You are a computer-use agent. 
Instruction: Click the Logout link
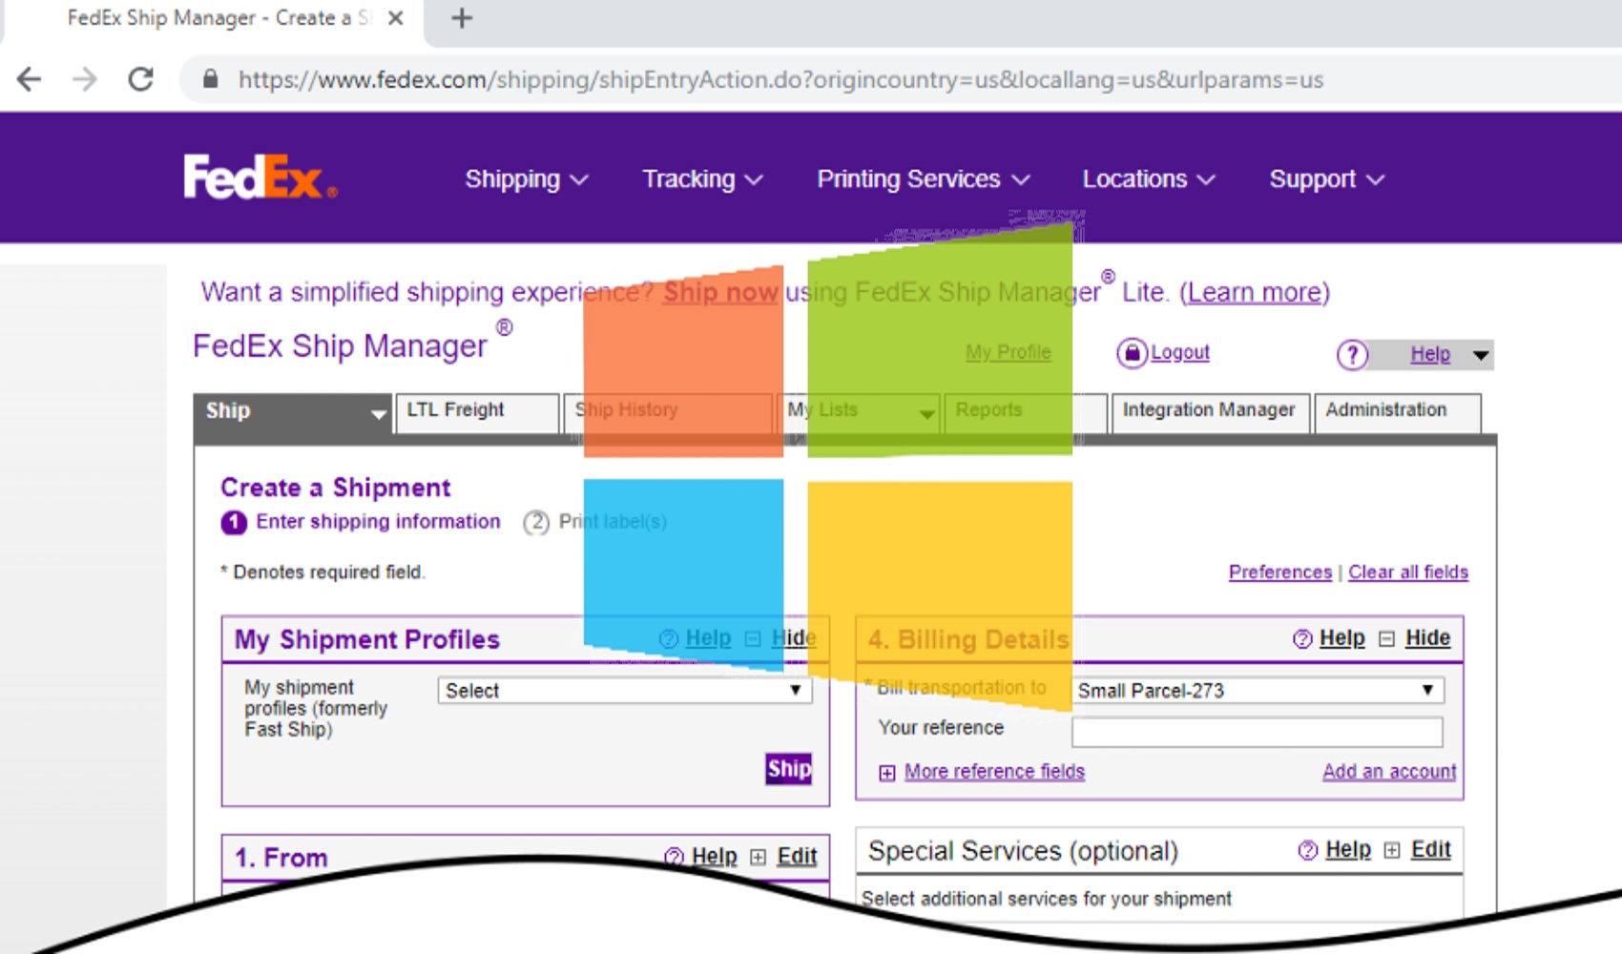1180,352
